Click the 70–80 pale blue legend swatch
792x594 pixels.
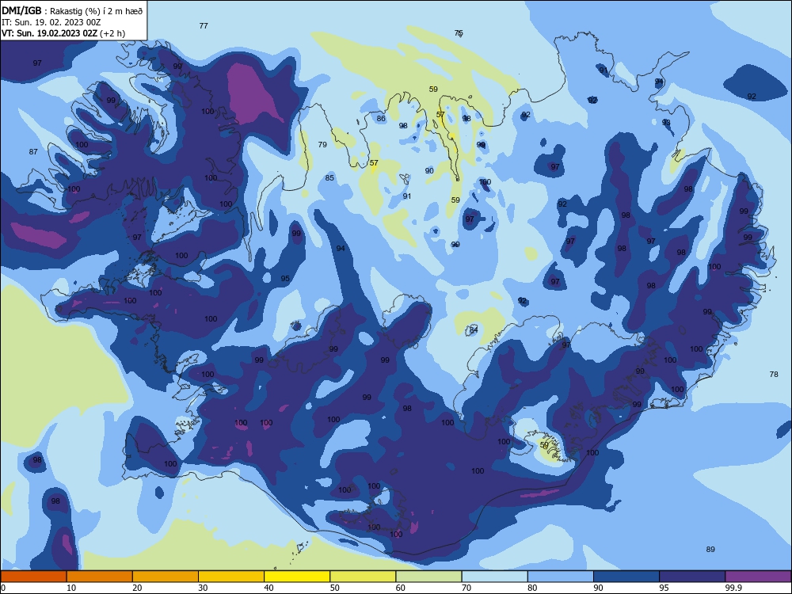click(495, 577)
